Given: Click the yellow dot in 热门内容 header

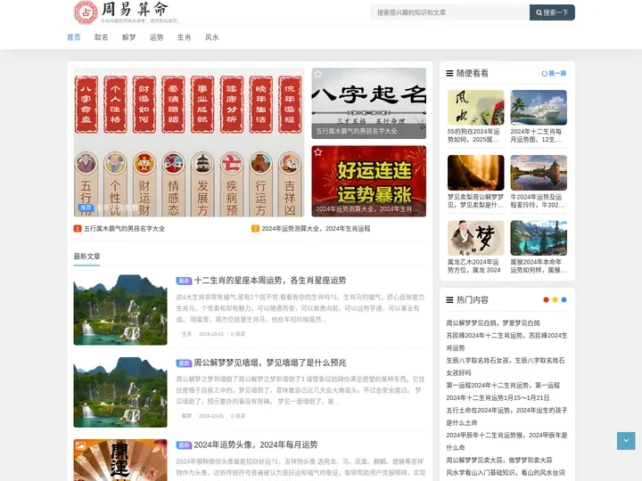Looking at the screenshot, I should 555,300.
